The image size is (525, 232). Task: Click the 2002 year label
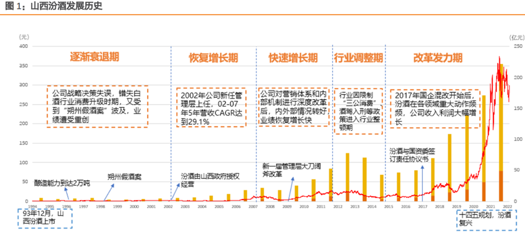tap(168, 207)
